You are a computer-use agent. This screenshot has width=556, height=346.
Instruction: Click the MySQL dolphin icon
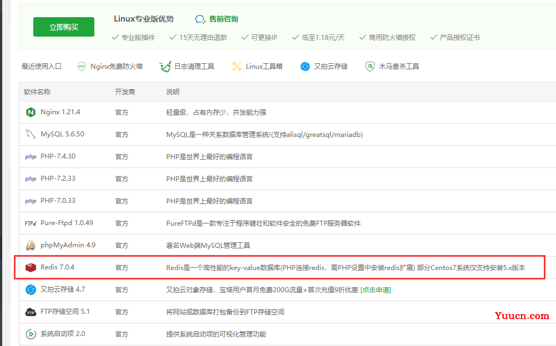tap(31, 134)
